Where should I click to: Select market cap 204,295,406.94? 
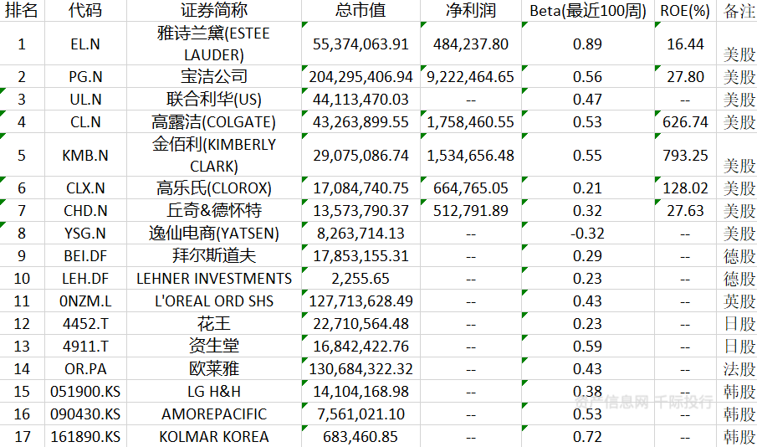(361, 76)
